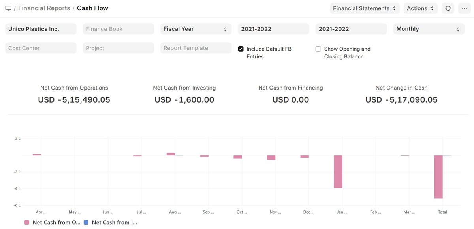The width and height of the screenshot is (474, 229).
Task: Click the Cash Flow breadcrumb title
Action: point(92,8)
